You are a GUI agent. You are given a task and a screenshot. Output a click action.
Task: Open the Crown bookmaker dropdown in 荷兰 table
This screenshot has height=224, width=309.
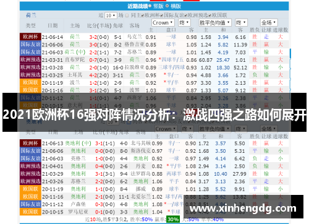[163, 22]
